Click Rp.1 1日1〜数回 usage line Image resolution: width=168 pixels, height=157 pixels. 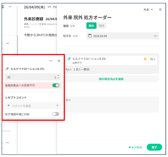[77, 69]
